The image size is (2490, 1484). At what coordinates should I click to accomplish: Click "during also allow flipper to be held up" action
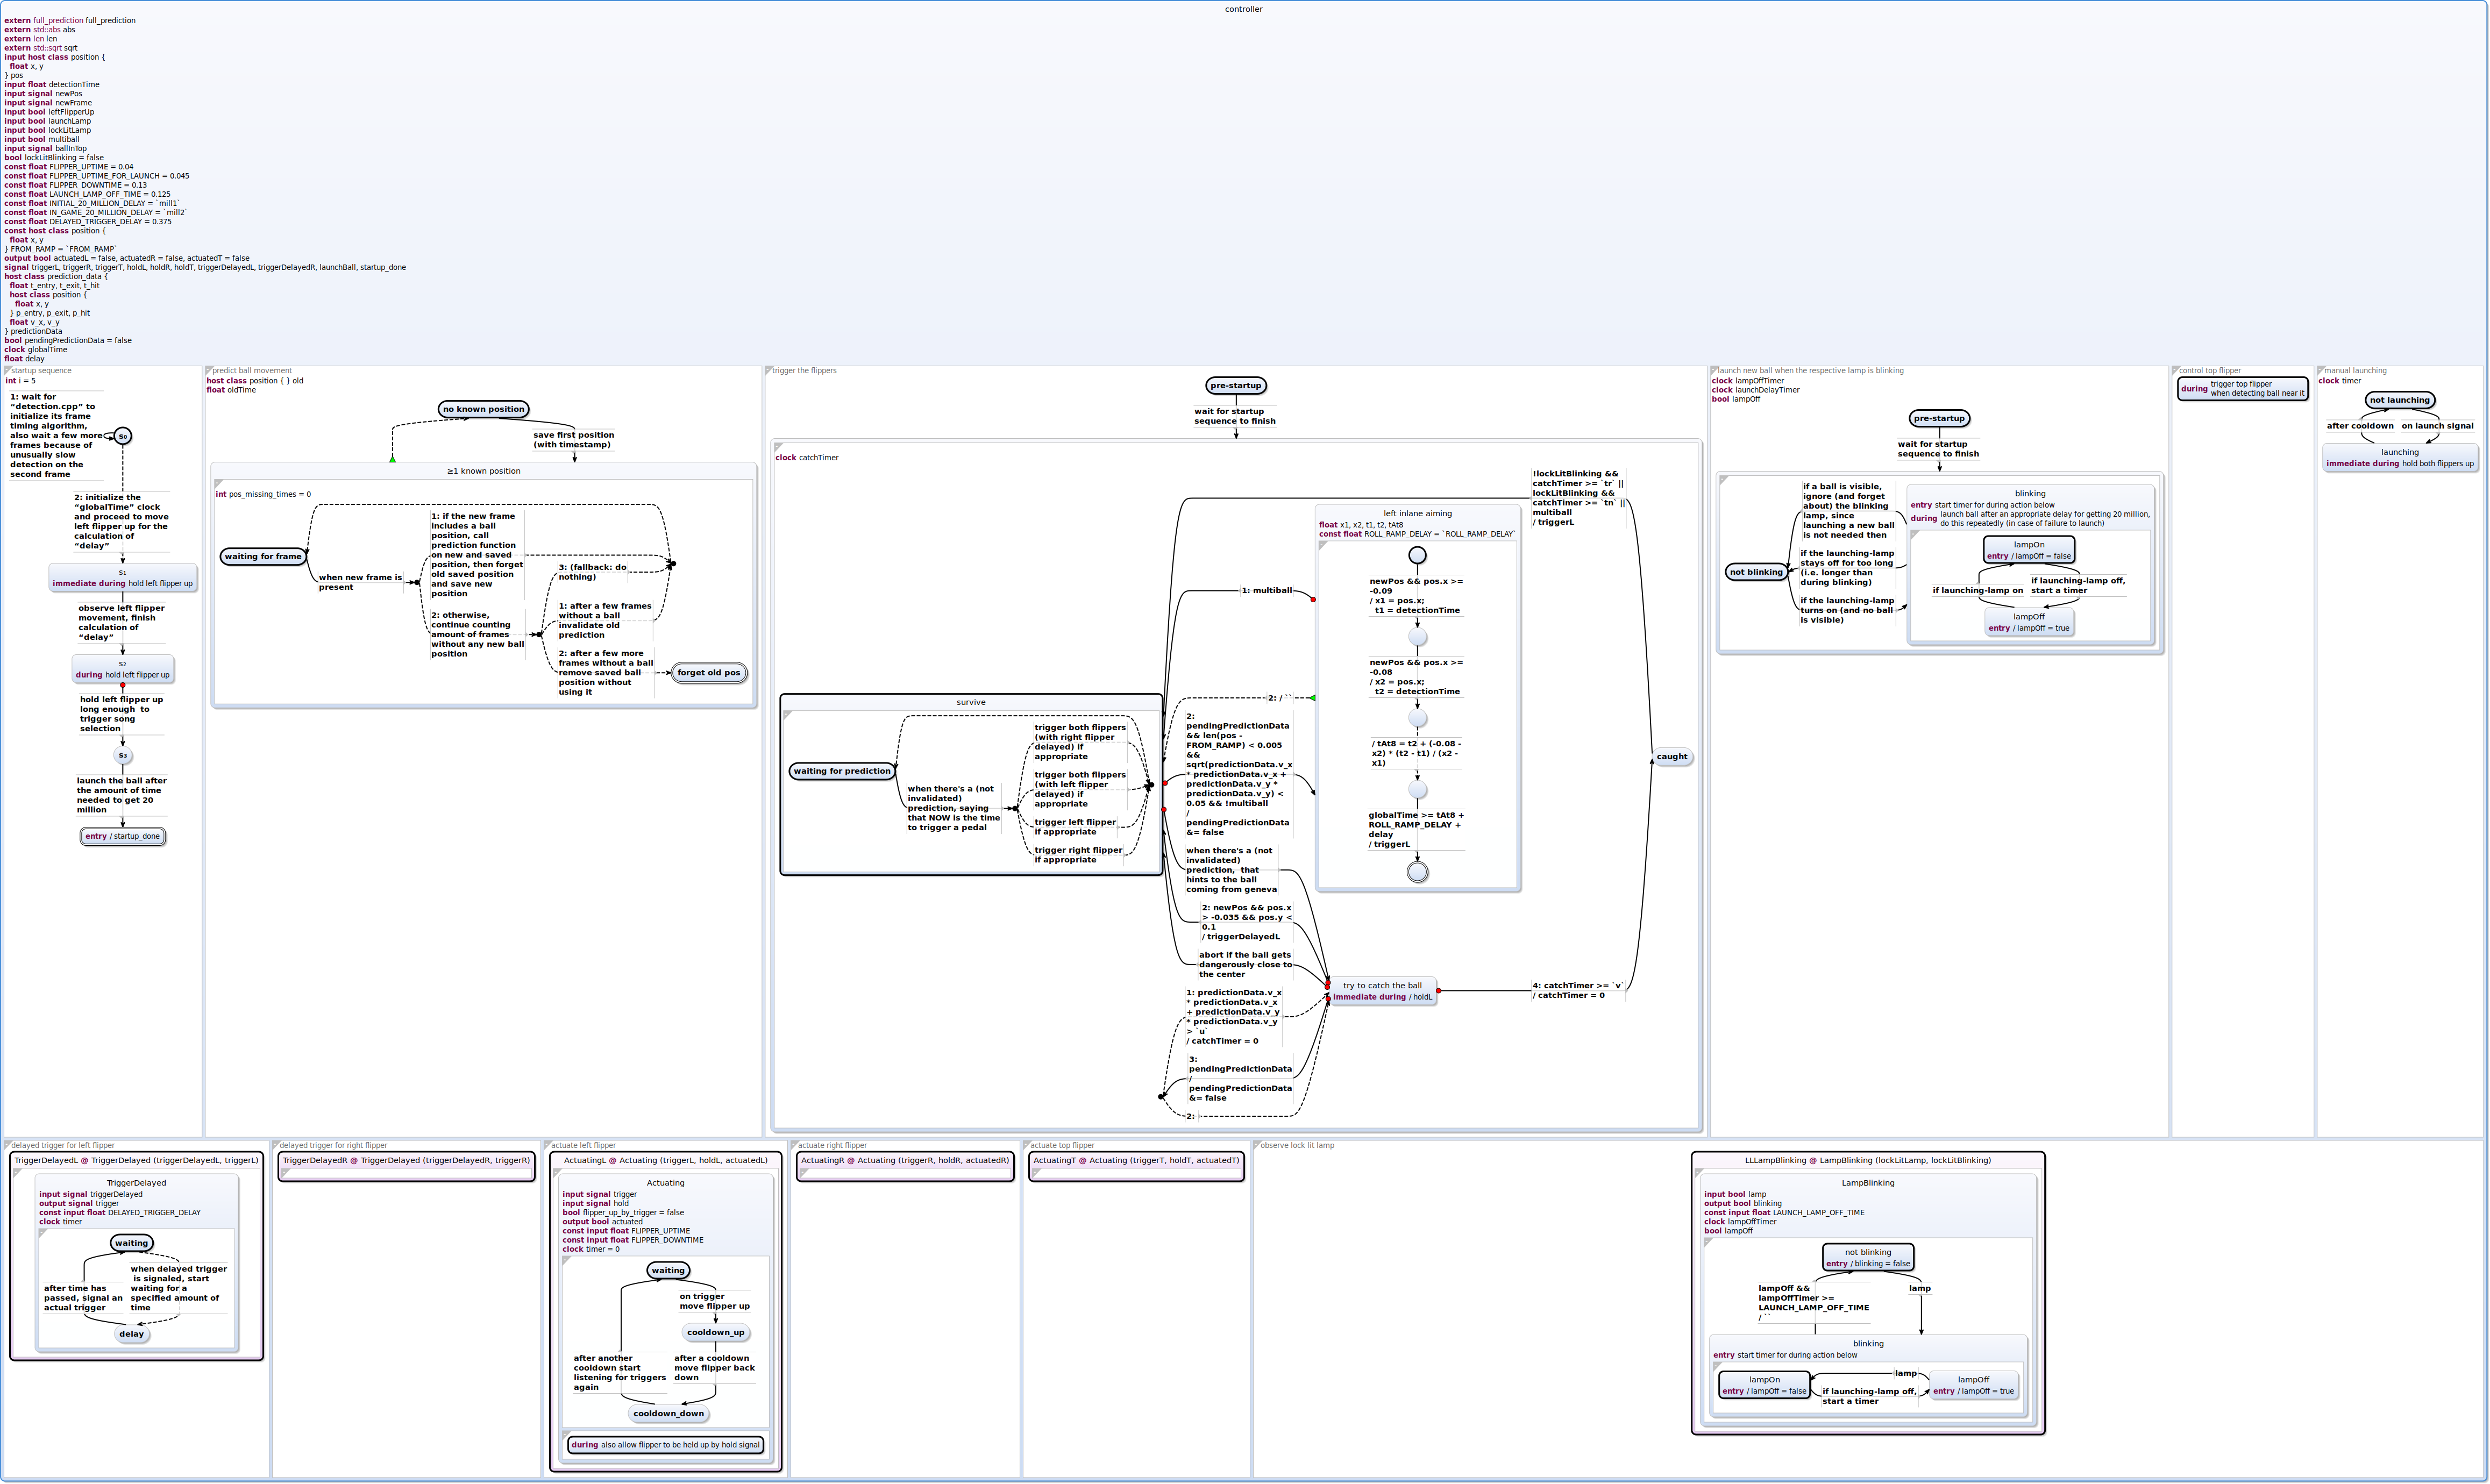666,1446
